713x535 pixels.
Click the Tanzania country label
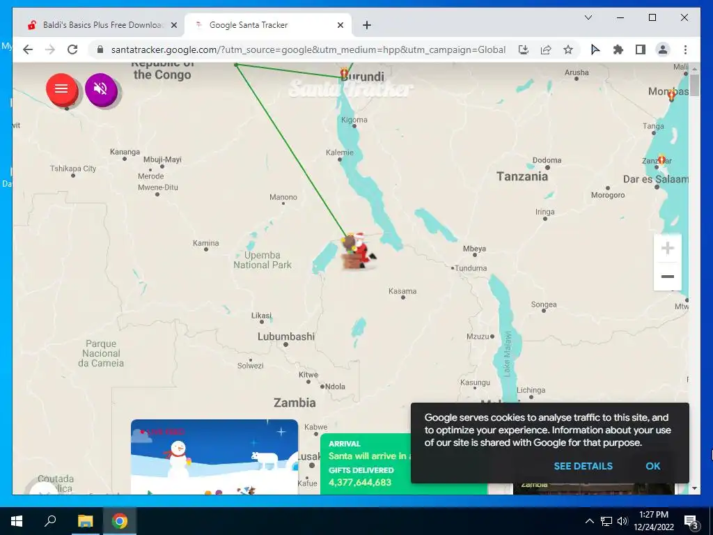pos(522,176)
